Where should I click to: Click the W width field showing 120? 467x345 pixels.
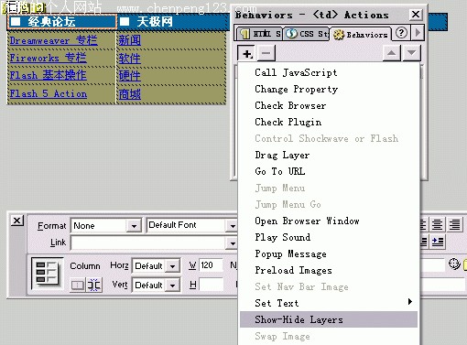click(x=211, y=265)
